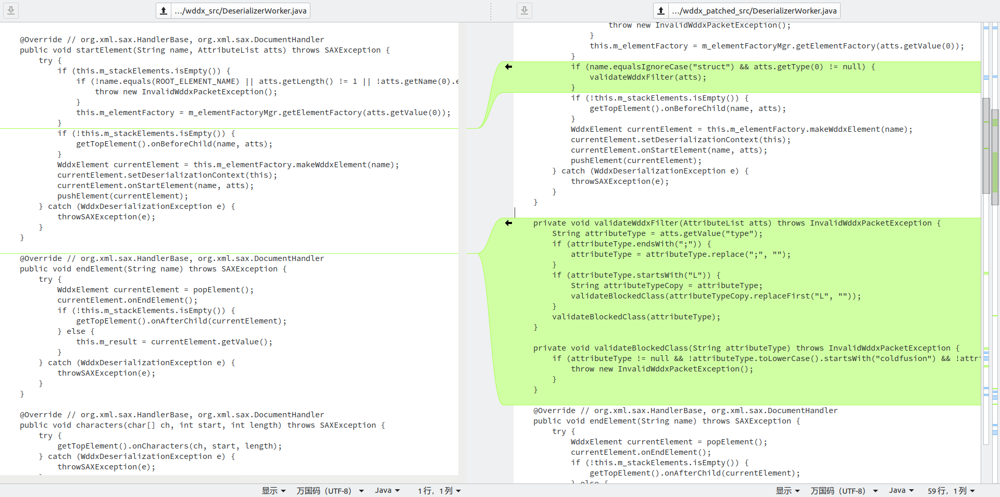The width and height of the screenshot is (1000, 497).
Task: Open left pane 显示 display dropdown
Action: click(273, 491)
